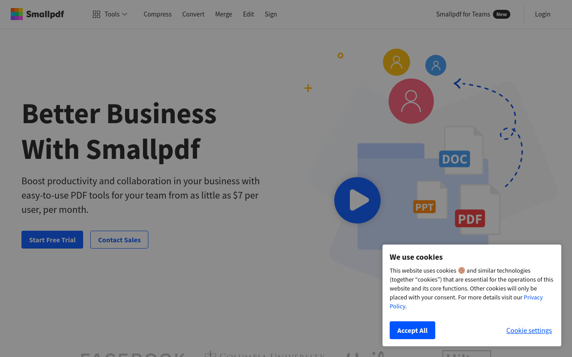Open the Merge menu item
The width and height of the screenshot is (572, 357).
pyautogui.click(x=223, y=14)
